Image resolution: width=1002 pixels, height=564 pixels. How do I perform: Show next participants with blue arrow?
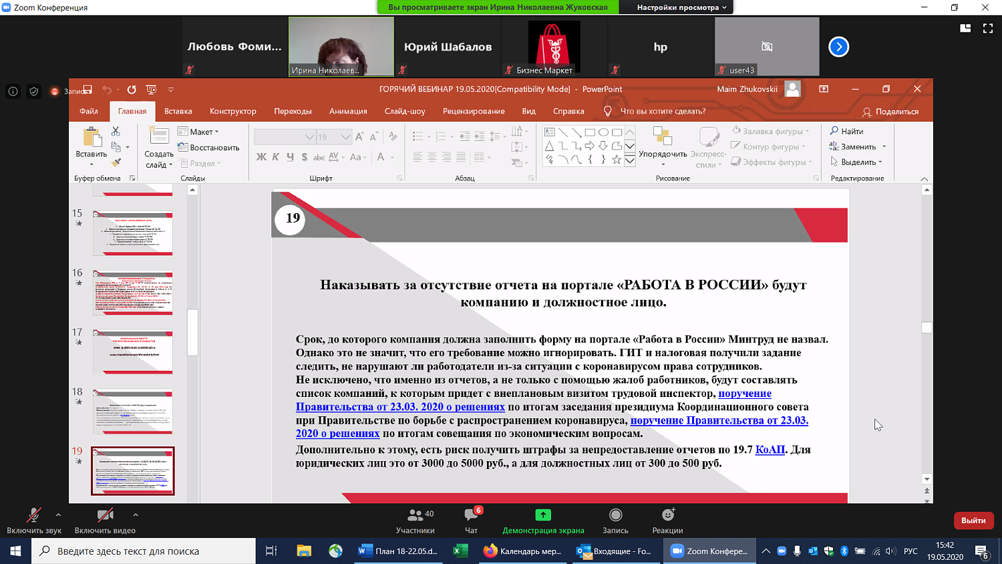pos(838,47)
